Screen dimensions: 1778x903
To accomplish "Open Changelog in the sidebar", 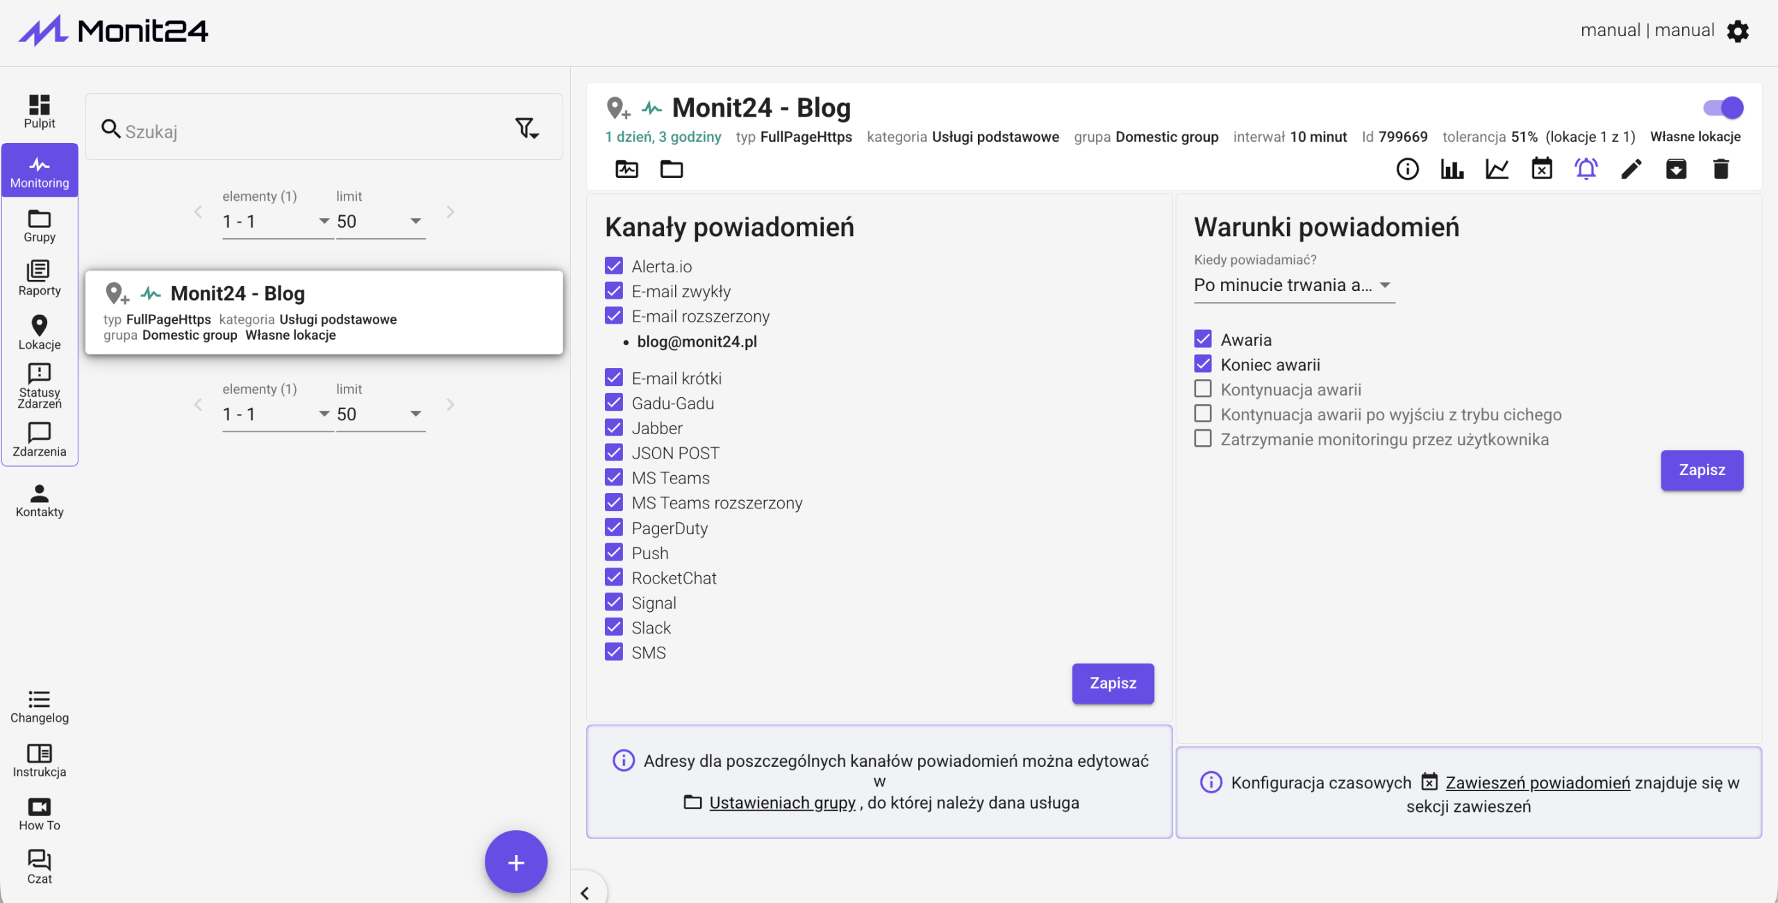I will pyautogui.click(x=40, y=707).
